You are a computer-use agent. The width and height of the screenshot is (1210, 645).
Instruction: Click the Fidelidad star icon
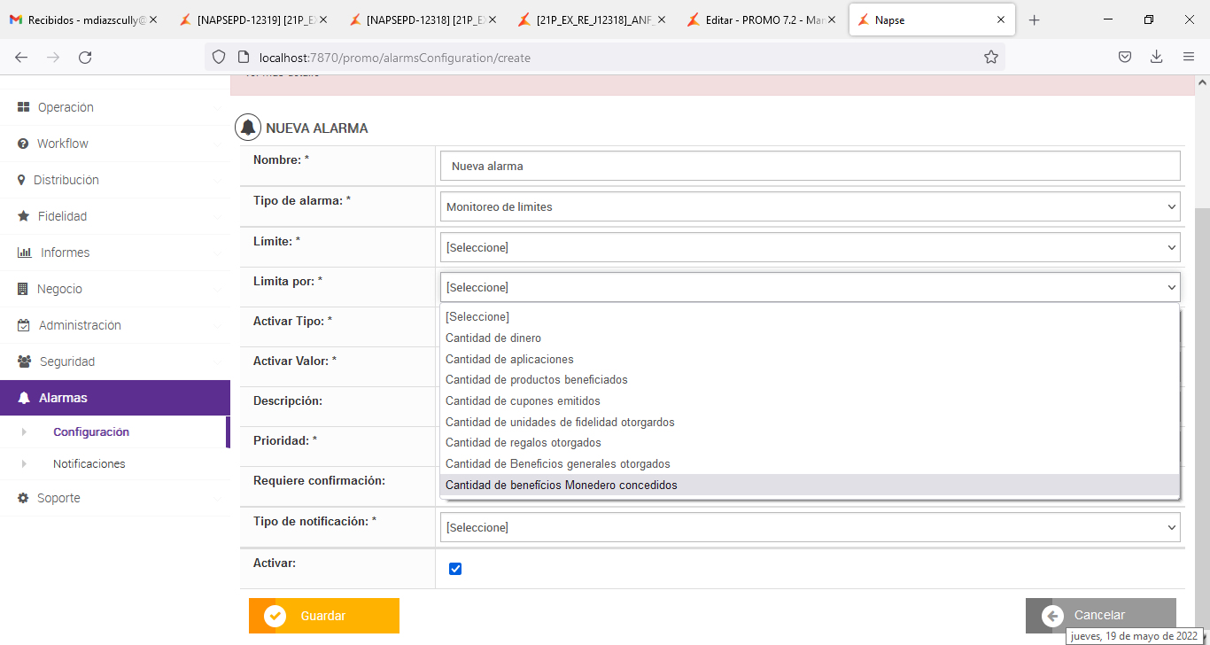[24, 216]
